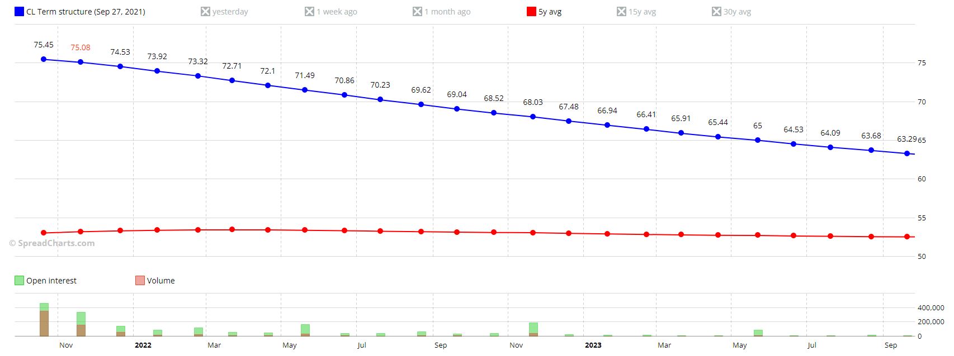Show the 30y avg curve
The width and height of the screenshot is (954, 356).
pos(716,12)
